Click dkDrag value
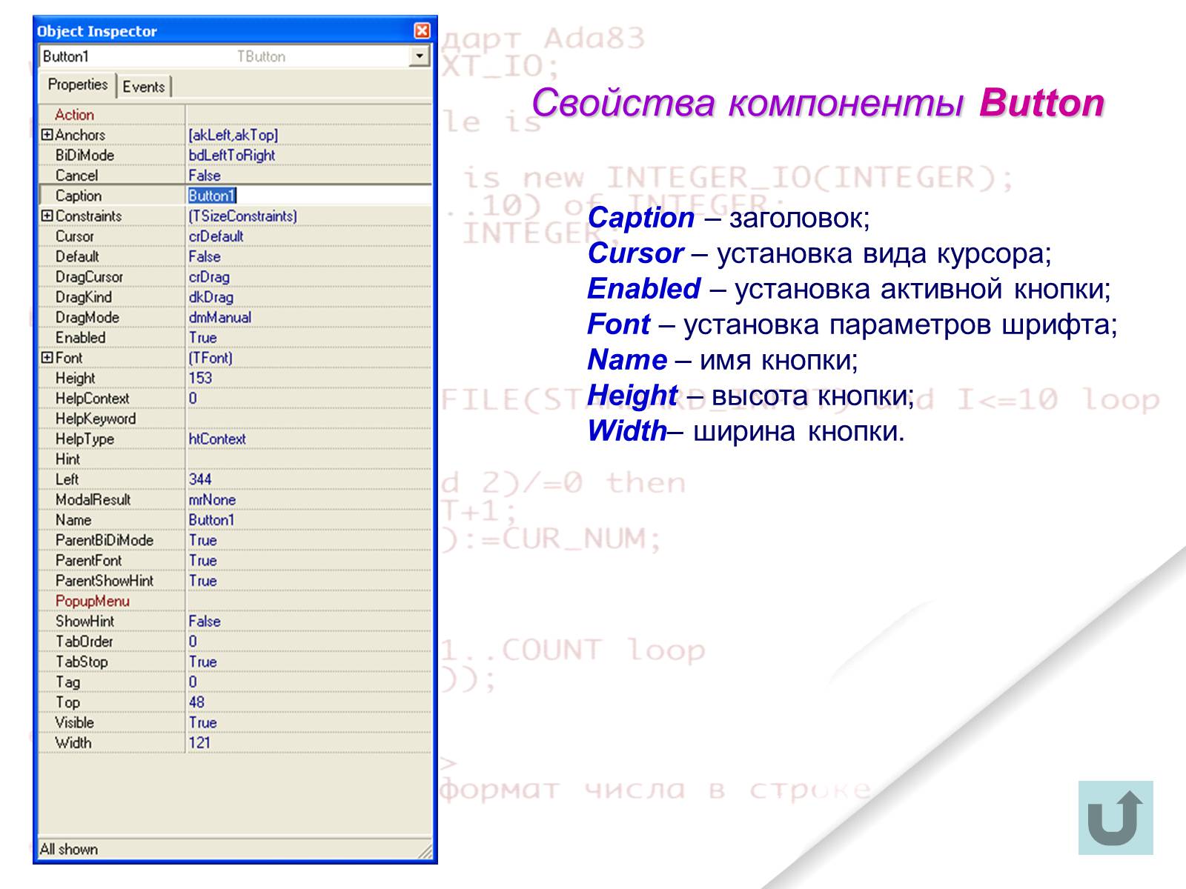Image resolution: width=1186 pixels, height=889 pixels. pos(211,297)
